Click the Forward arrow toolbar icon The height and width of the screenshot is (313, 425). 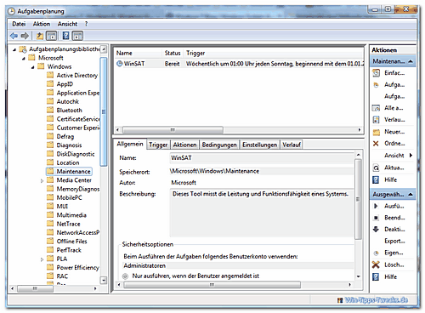[x=25, y=36]
